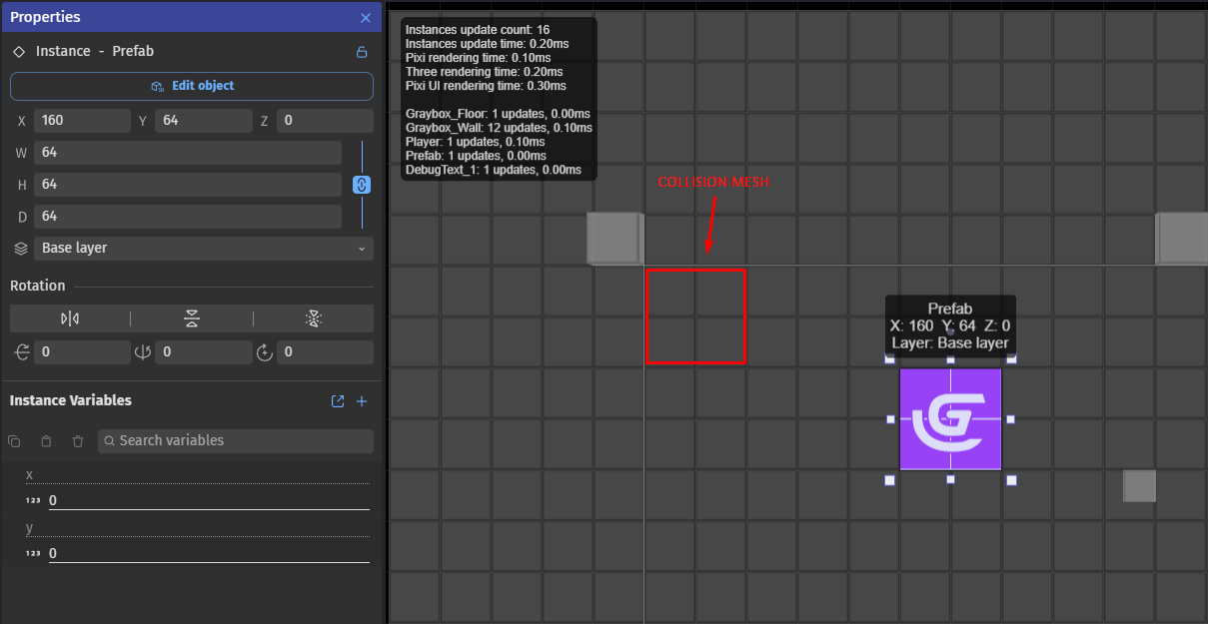Click the value field of variable y
Screen dimensions: 1208x624
(x=209, y=553)
